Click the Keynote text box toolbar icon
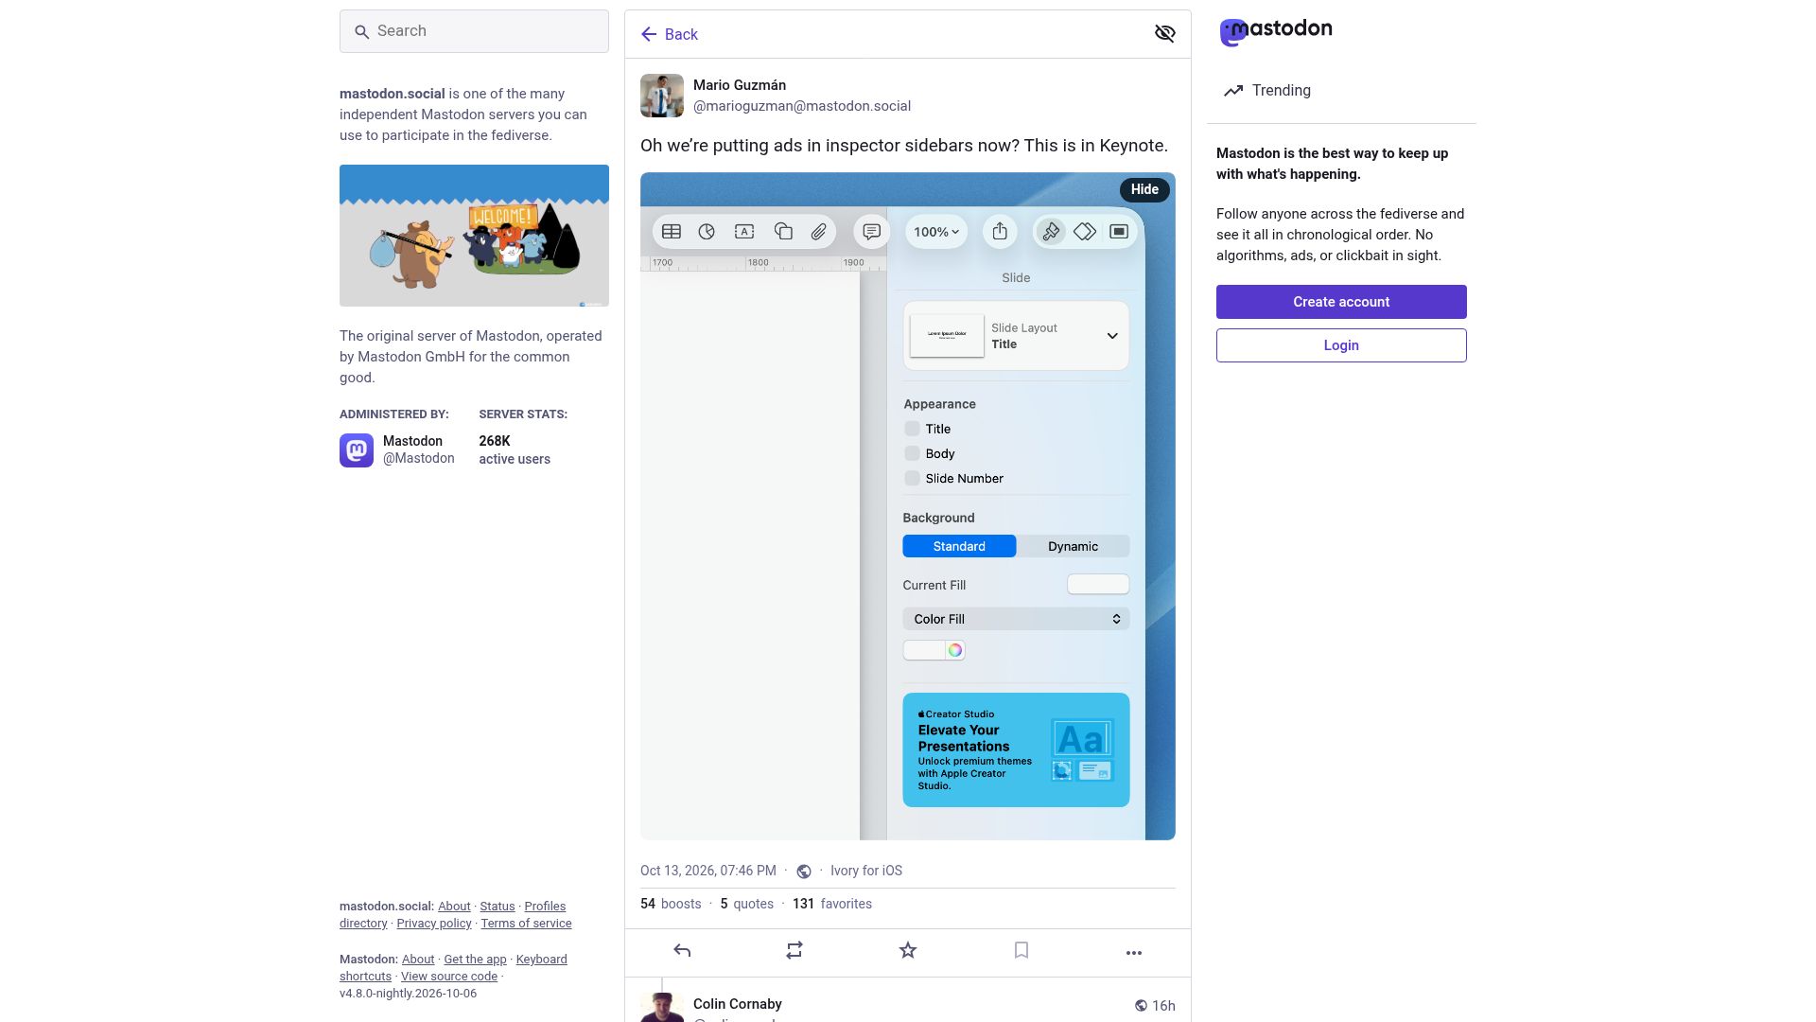This screenshot has height=1022, width=1816. [x=744, y=232]
